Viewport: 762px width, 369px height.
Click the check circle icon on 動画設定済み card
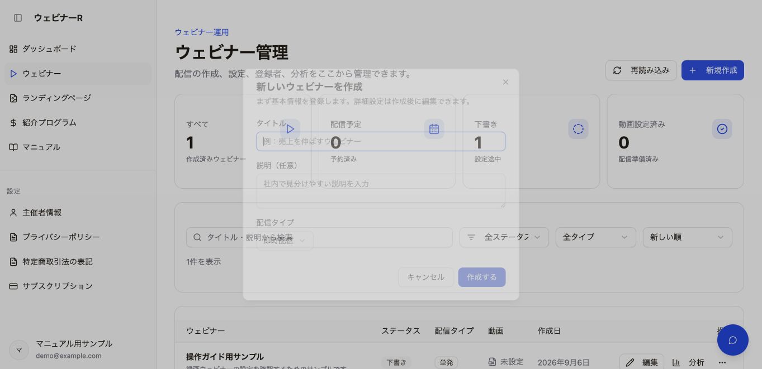click(722, 129)
